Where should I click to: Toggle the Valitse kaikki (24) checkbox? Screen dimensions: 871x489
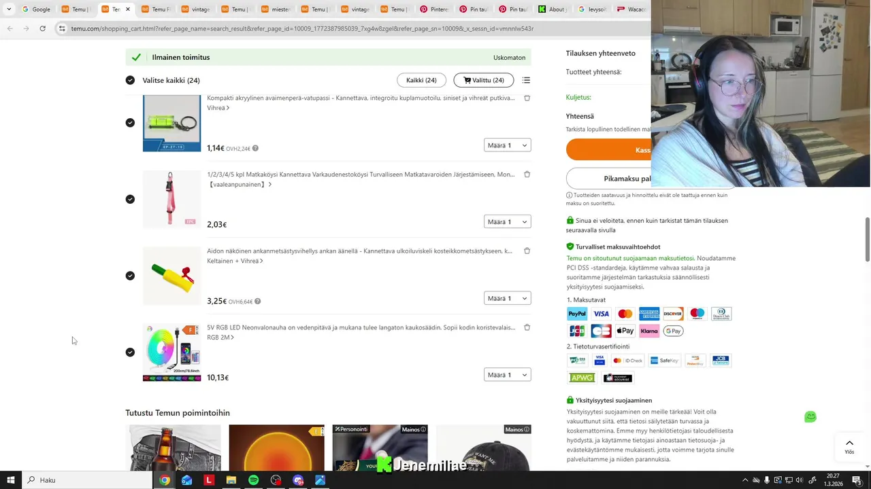click(130, 80)
